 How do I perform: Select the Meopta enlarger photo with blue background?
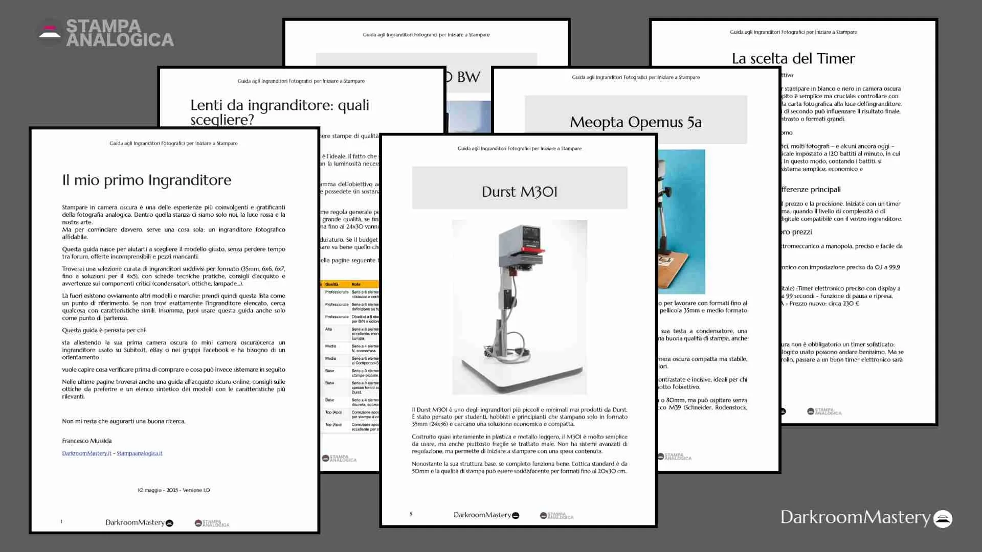(681, 221)
